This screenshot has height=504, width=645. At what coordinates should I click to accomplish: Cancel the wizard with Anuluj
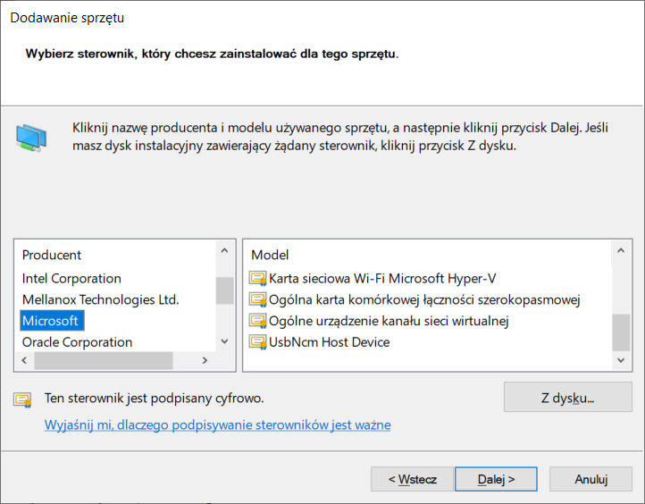[x=591, y=479]
